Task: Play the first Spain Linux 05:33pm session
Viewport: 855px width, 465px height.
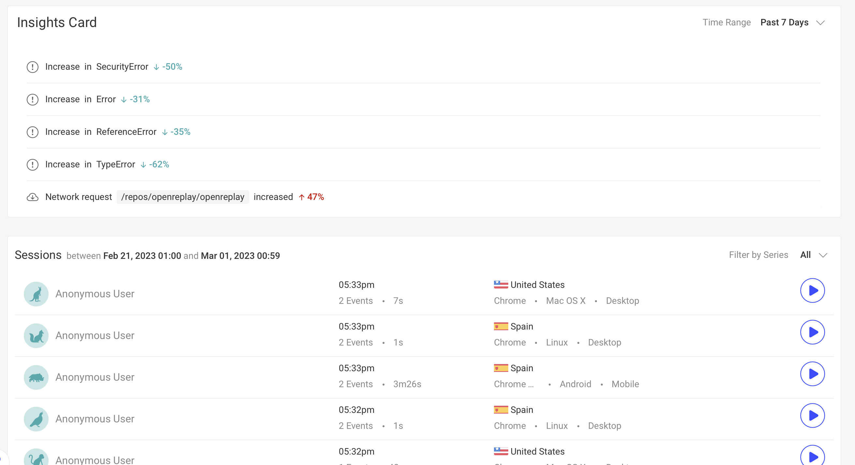Action: click(813, 332)
